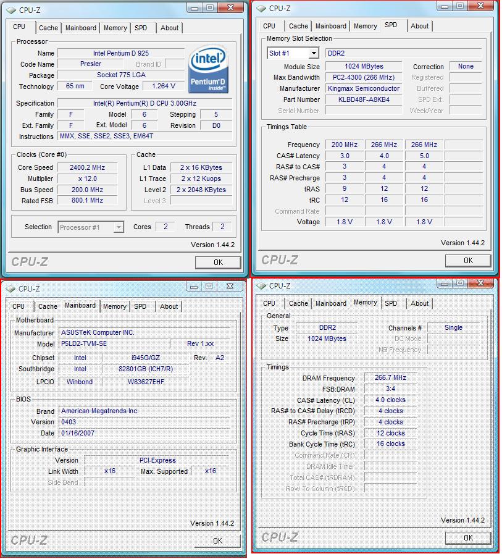This screenshot has height=559, width=502.
Task: Select the About tab in the motherboard window
Action: [169, 306]
